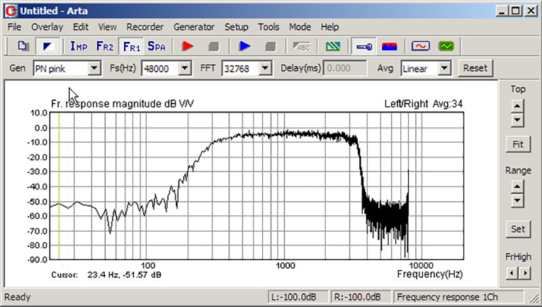
Task: Click the FrHigh right arrow button
Action: pyautogui.click(x=526, y=274)
